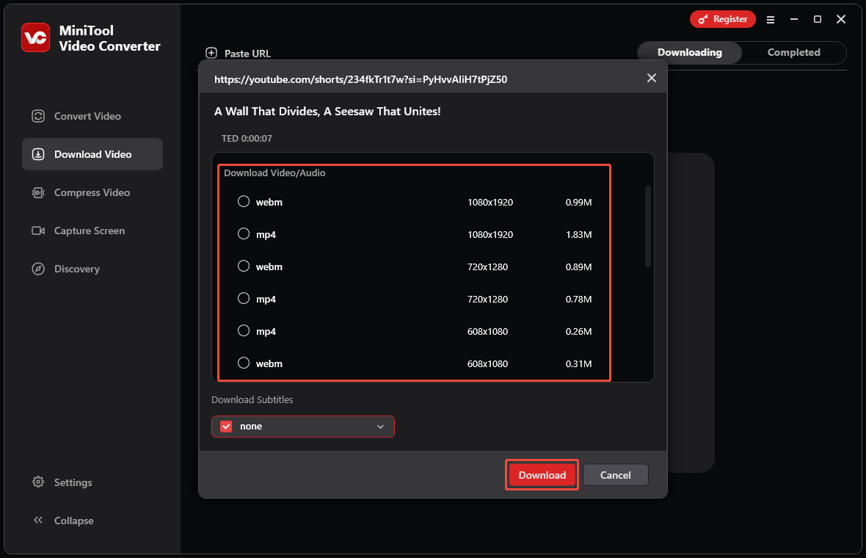Click the Settings gear icon

38,482
